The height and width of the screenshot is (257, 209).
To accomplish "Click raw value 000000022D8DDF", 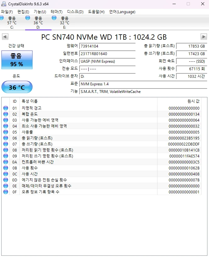I will pos(184,144).
